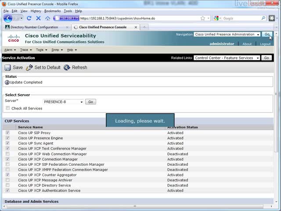This screenshot has height=211, width=281.
Task: Uncheck Cisco UP Presence Engine service
Action: coord(7,138)
